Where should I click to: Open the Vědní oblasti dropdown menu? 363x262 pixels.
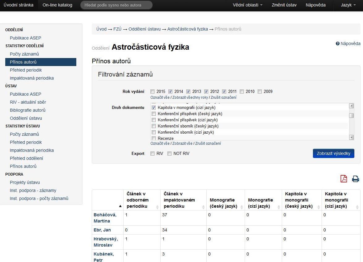point(247,5)
